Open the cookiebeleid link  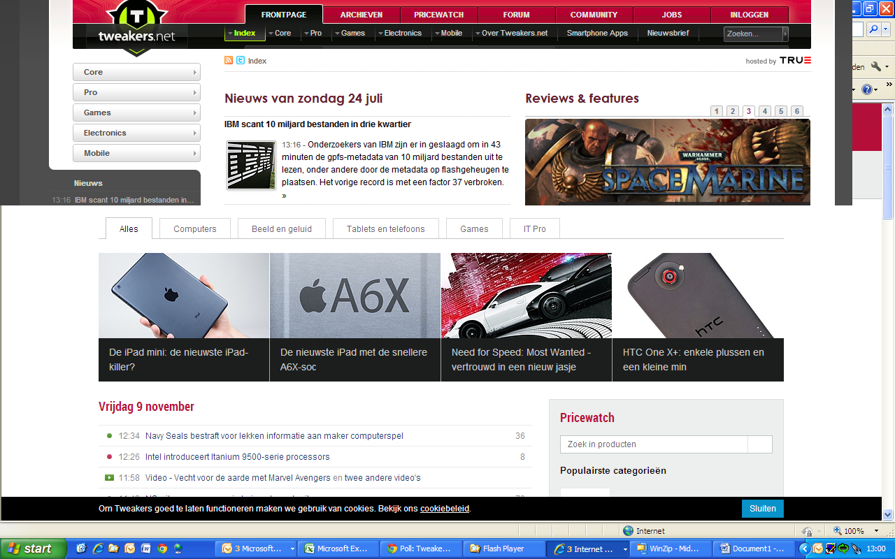click(445, 509)
